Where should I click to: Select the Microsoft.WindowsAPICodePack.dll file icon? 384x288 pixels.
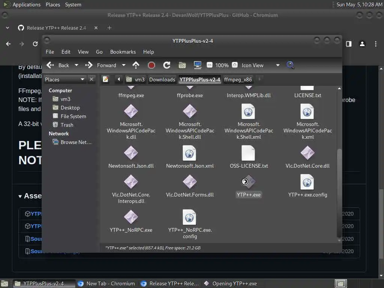(131, 111)
